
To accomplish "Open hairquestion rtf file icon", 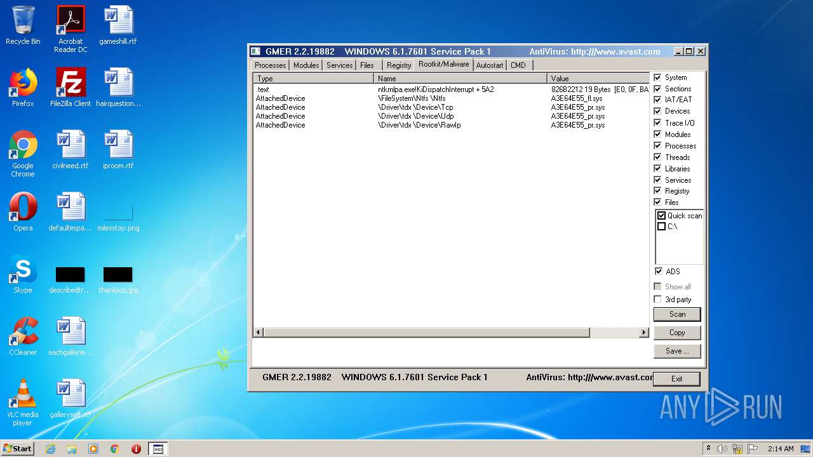I will [118, 88].
